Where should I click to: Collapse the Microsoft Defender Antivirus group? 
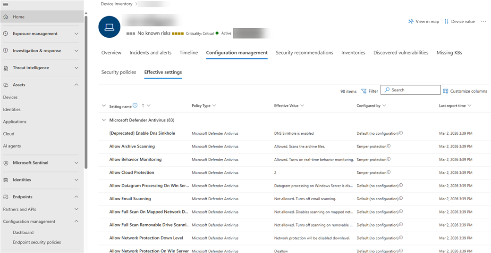click(x=104, y=120)
